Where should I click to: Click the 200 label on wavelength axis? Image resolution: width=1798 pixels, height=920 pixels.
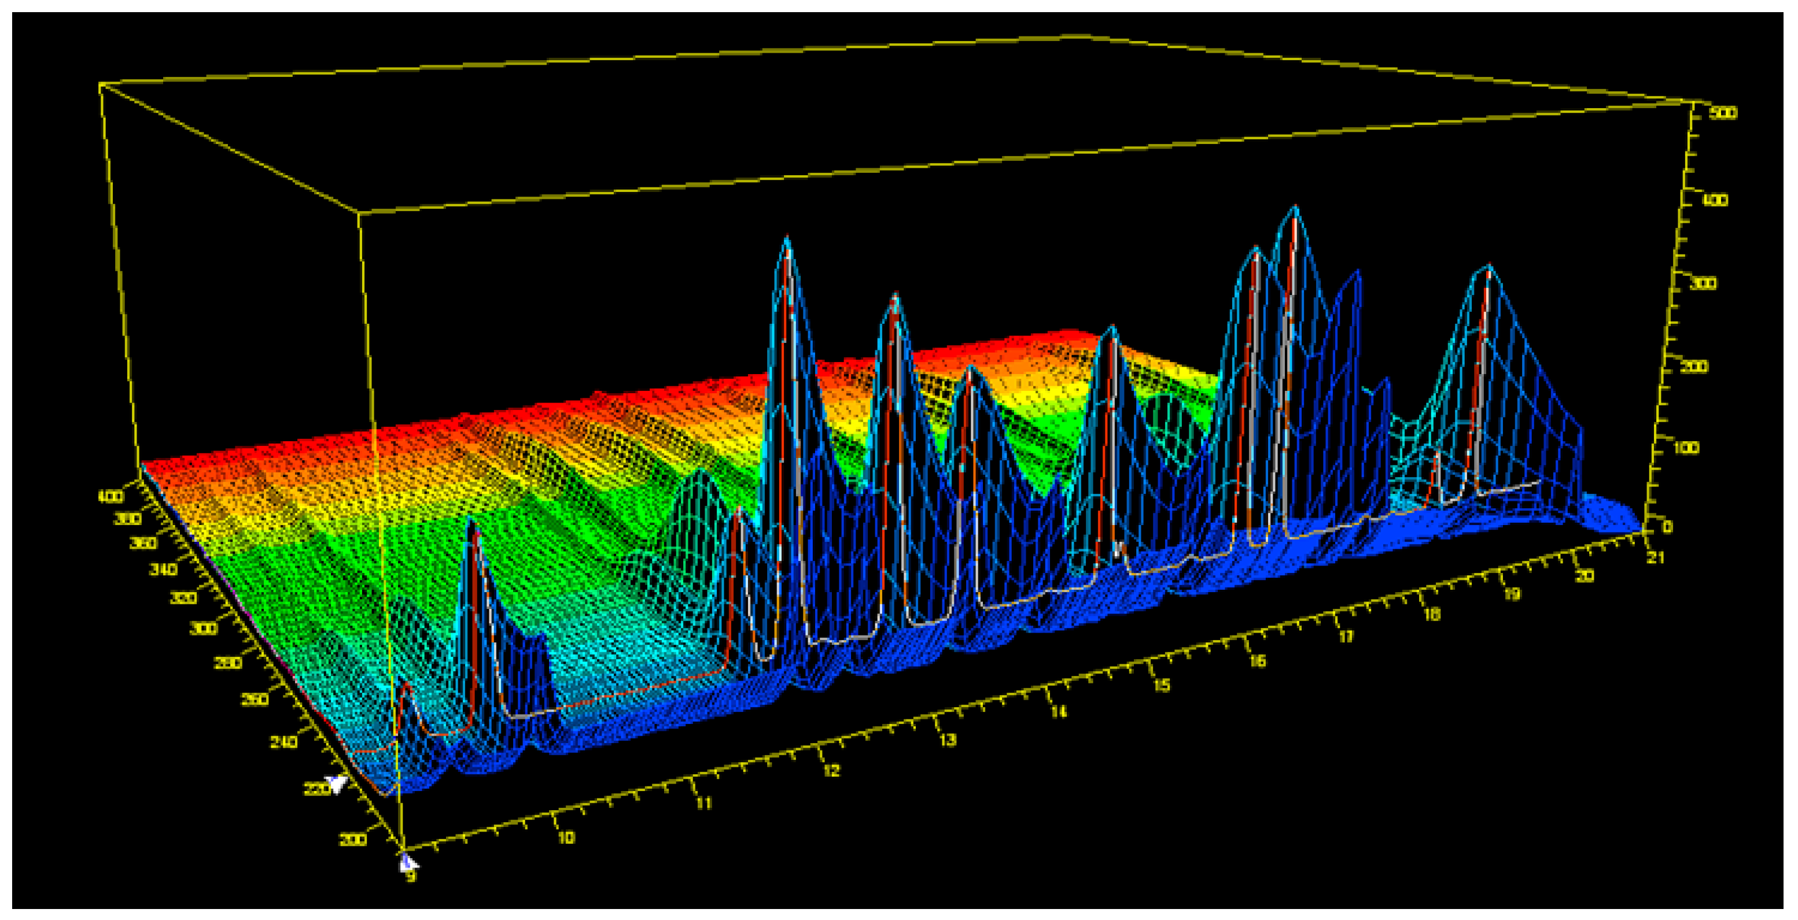pos(353,839)
